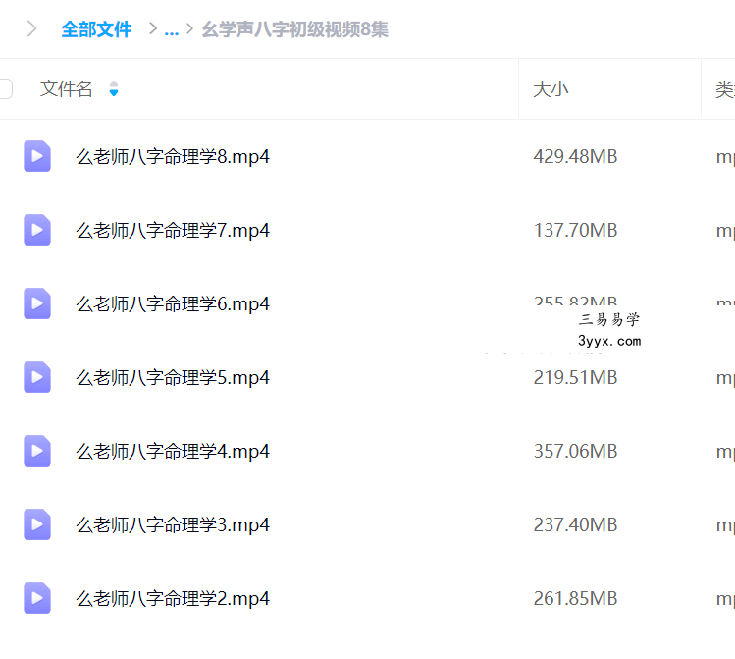Click video icon for 么老师八字命理学2.mp4
The height and width of the screenshot is (659, 735).
pyautogui.click(x=37, y=598)
